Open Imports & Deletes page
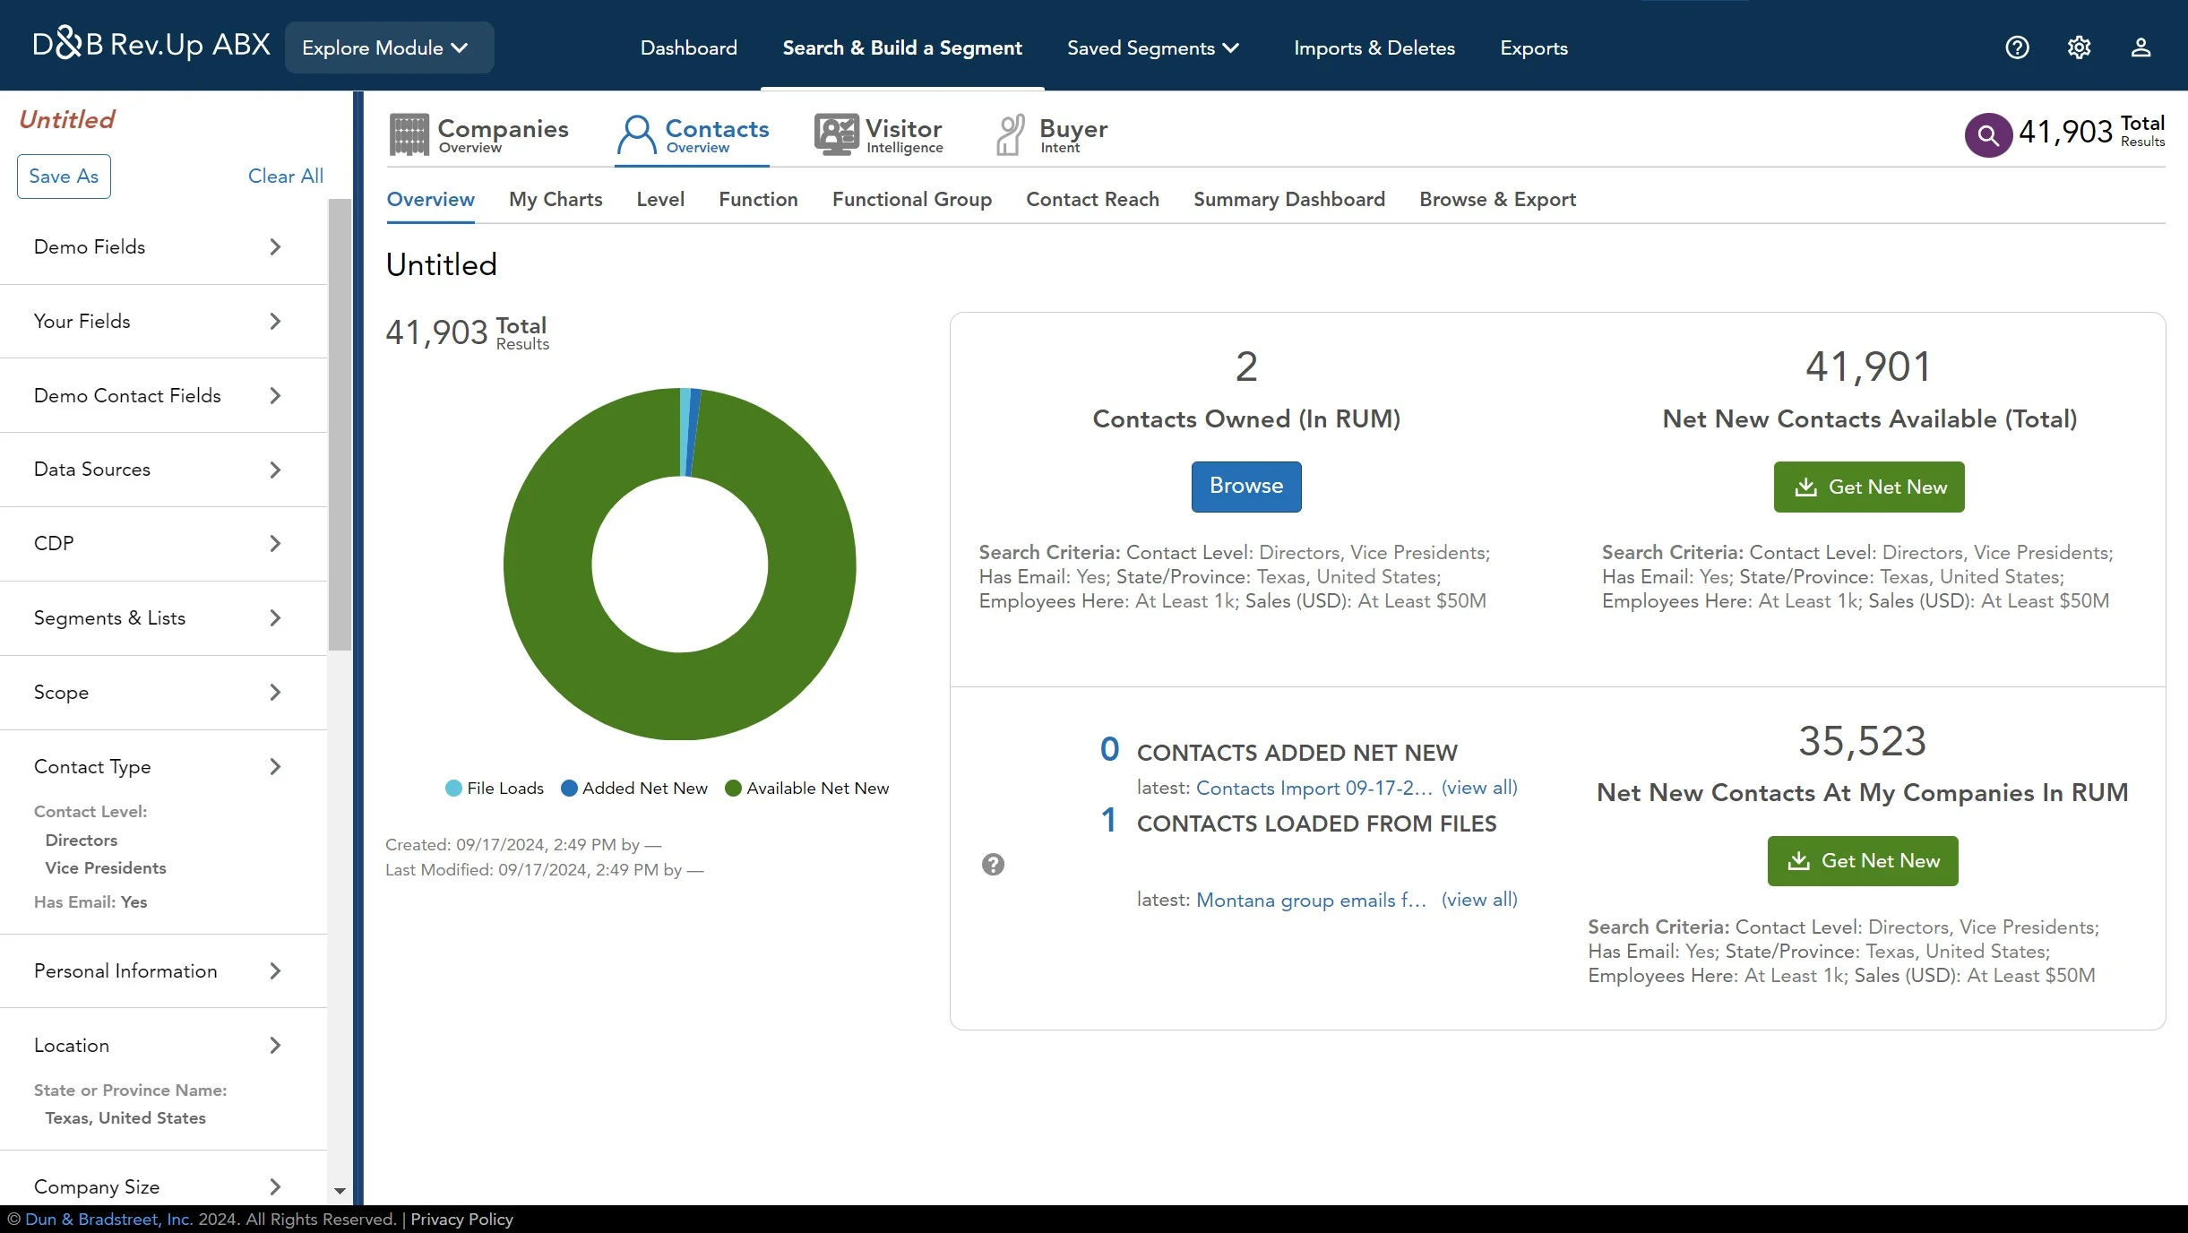2188x1233 pixels. [x=1374, y=47]
